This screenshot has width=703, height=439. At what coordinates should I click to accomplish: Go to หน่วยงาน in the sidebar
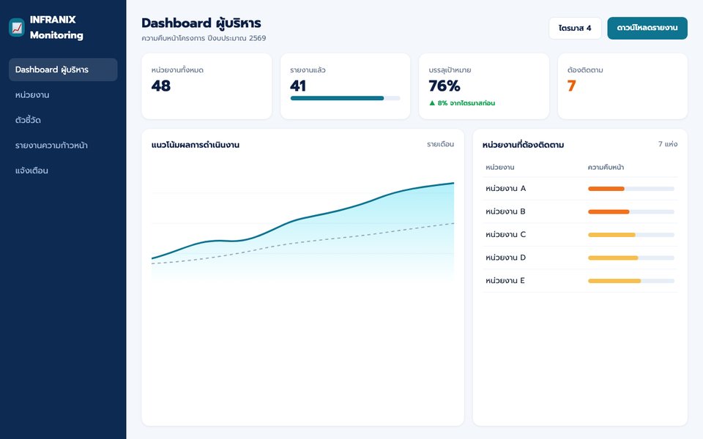coord(63,94)
